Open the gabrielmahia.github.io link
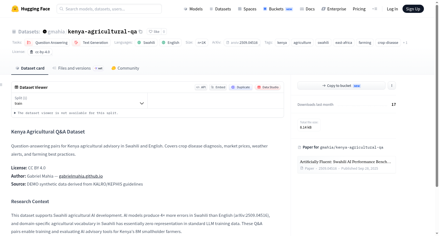439x236 pixels. [x=81, y=176]
